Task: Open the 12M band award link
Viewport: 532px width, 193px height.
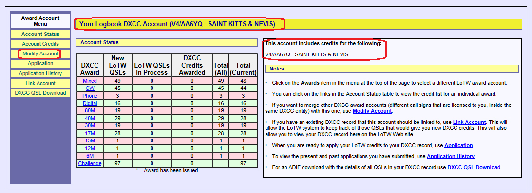Action: 90,148
